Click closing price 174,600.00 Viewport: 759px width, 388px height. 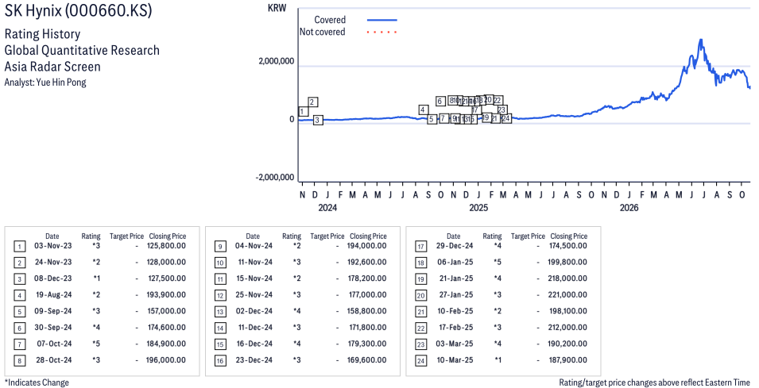(167, 328)
